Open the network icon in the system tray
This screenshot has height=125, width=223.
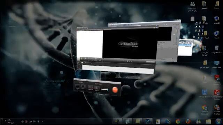pyautogui.click(x=30, y=122)
